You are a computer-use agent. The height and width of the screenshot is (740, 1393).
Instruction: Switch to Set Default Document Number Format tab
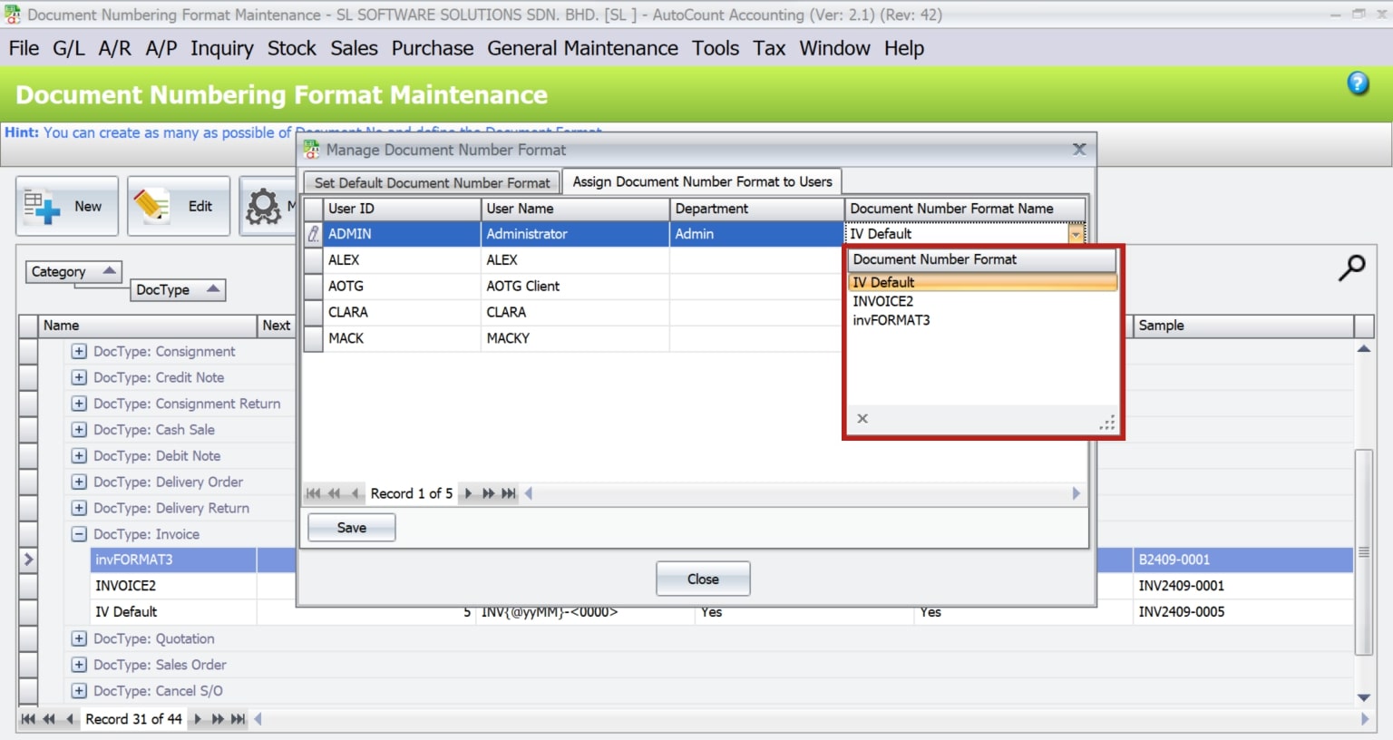tap(431, 181)
